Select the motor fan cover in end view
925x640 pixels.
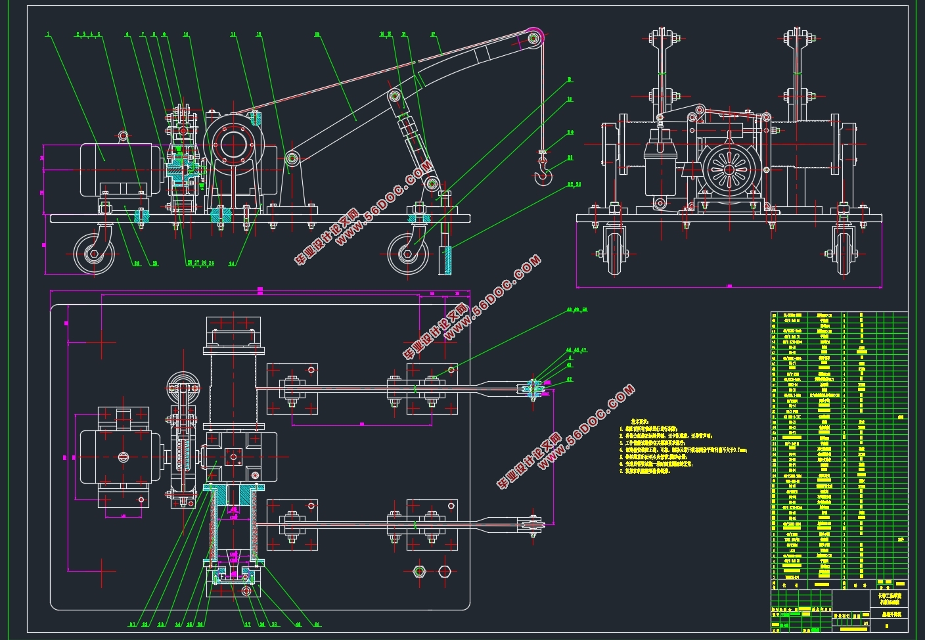pyautogui.click(x=729, y=170)
